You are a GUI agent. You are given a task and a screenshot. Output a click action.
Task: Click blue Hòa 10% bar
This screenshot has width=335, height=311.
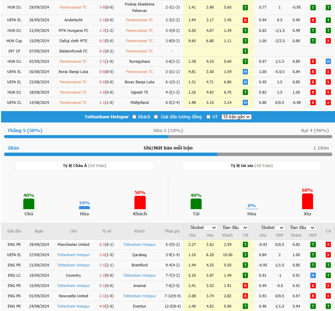[x=84, y=207]
